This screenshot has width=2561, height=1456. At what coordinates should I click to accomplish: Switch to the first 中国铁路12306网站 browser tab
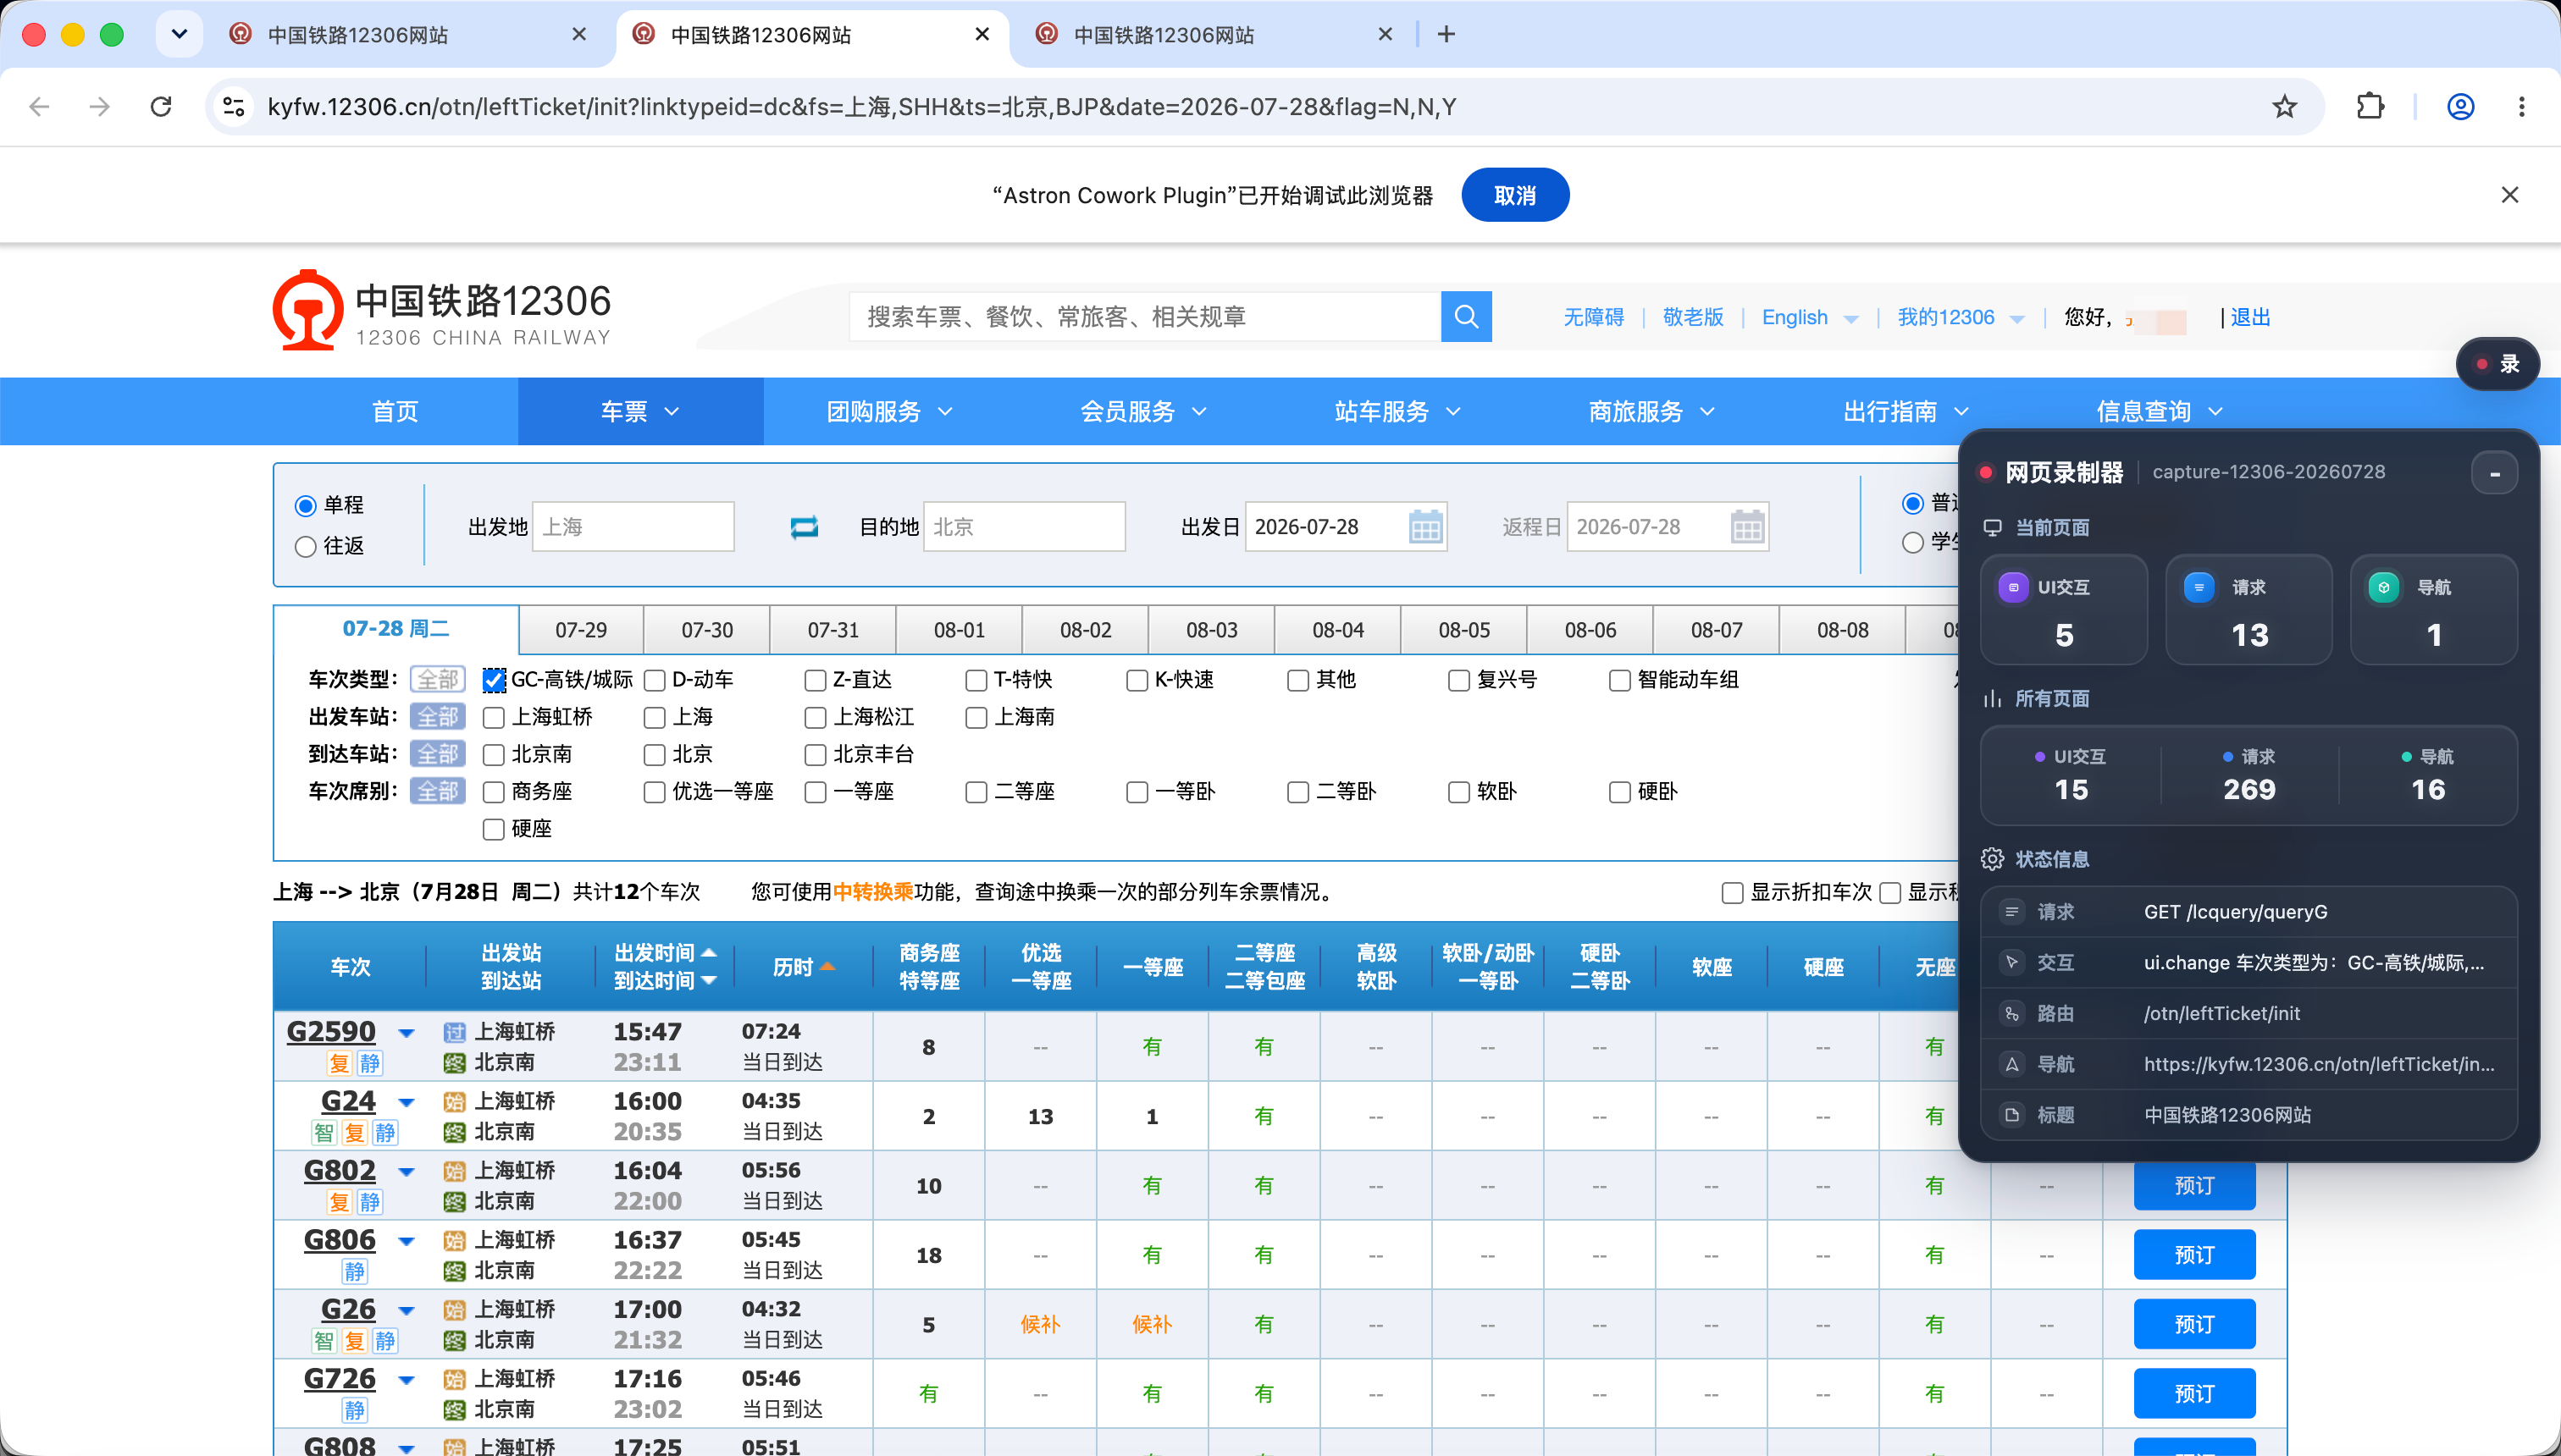pos(410,34)
